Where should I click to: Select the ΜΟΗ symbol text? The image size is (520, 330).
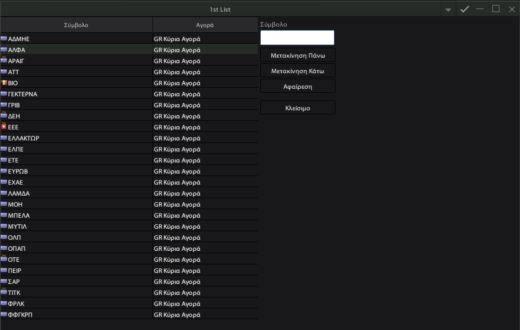[x=15, y=204]
